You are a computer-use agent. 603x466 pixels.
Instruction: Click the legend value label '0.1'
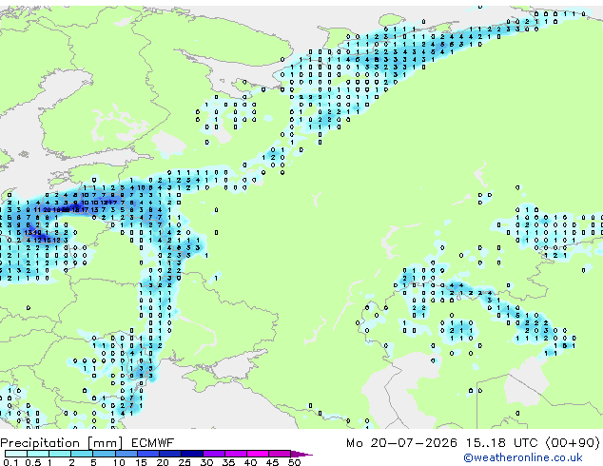pyautogui.click(x=10, y=462)
